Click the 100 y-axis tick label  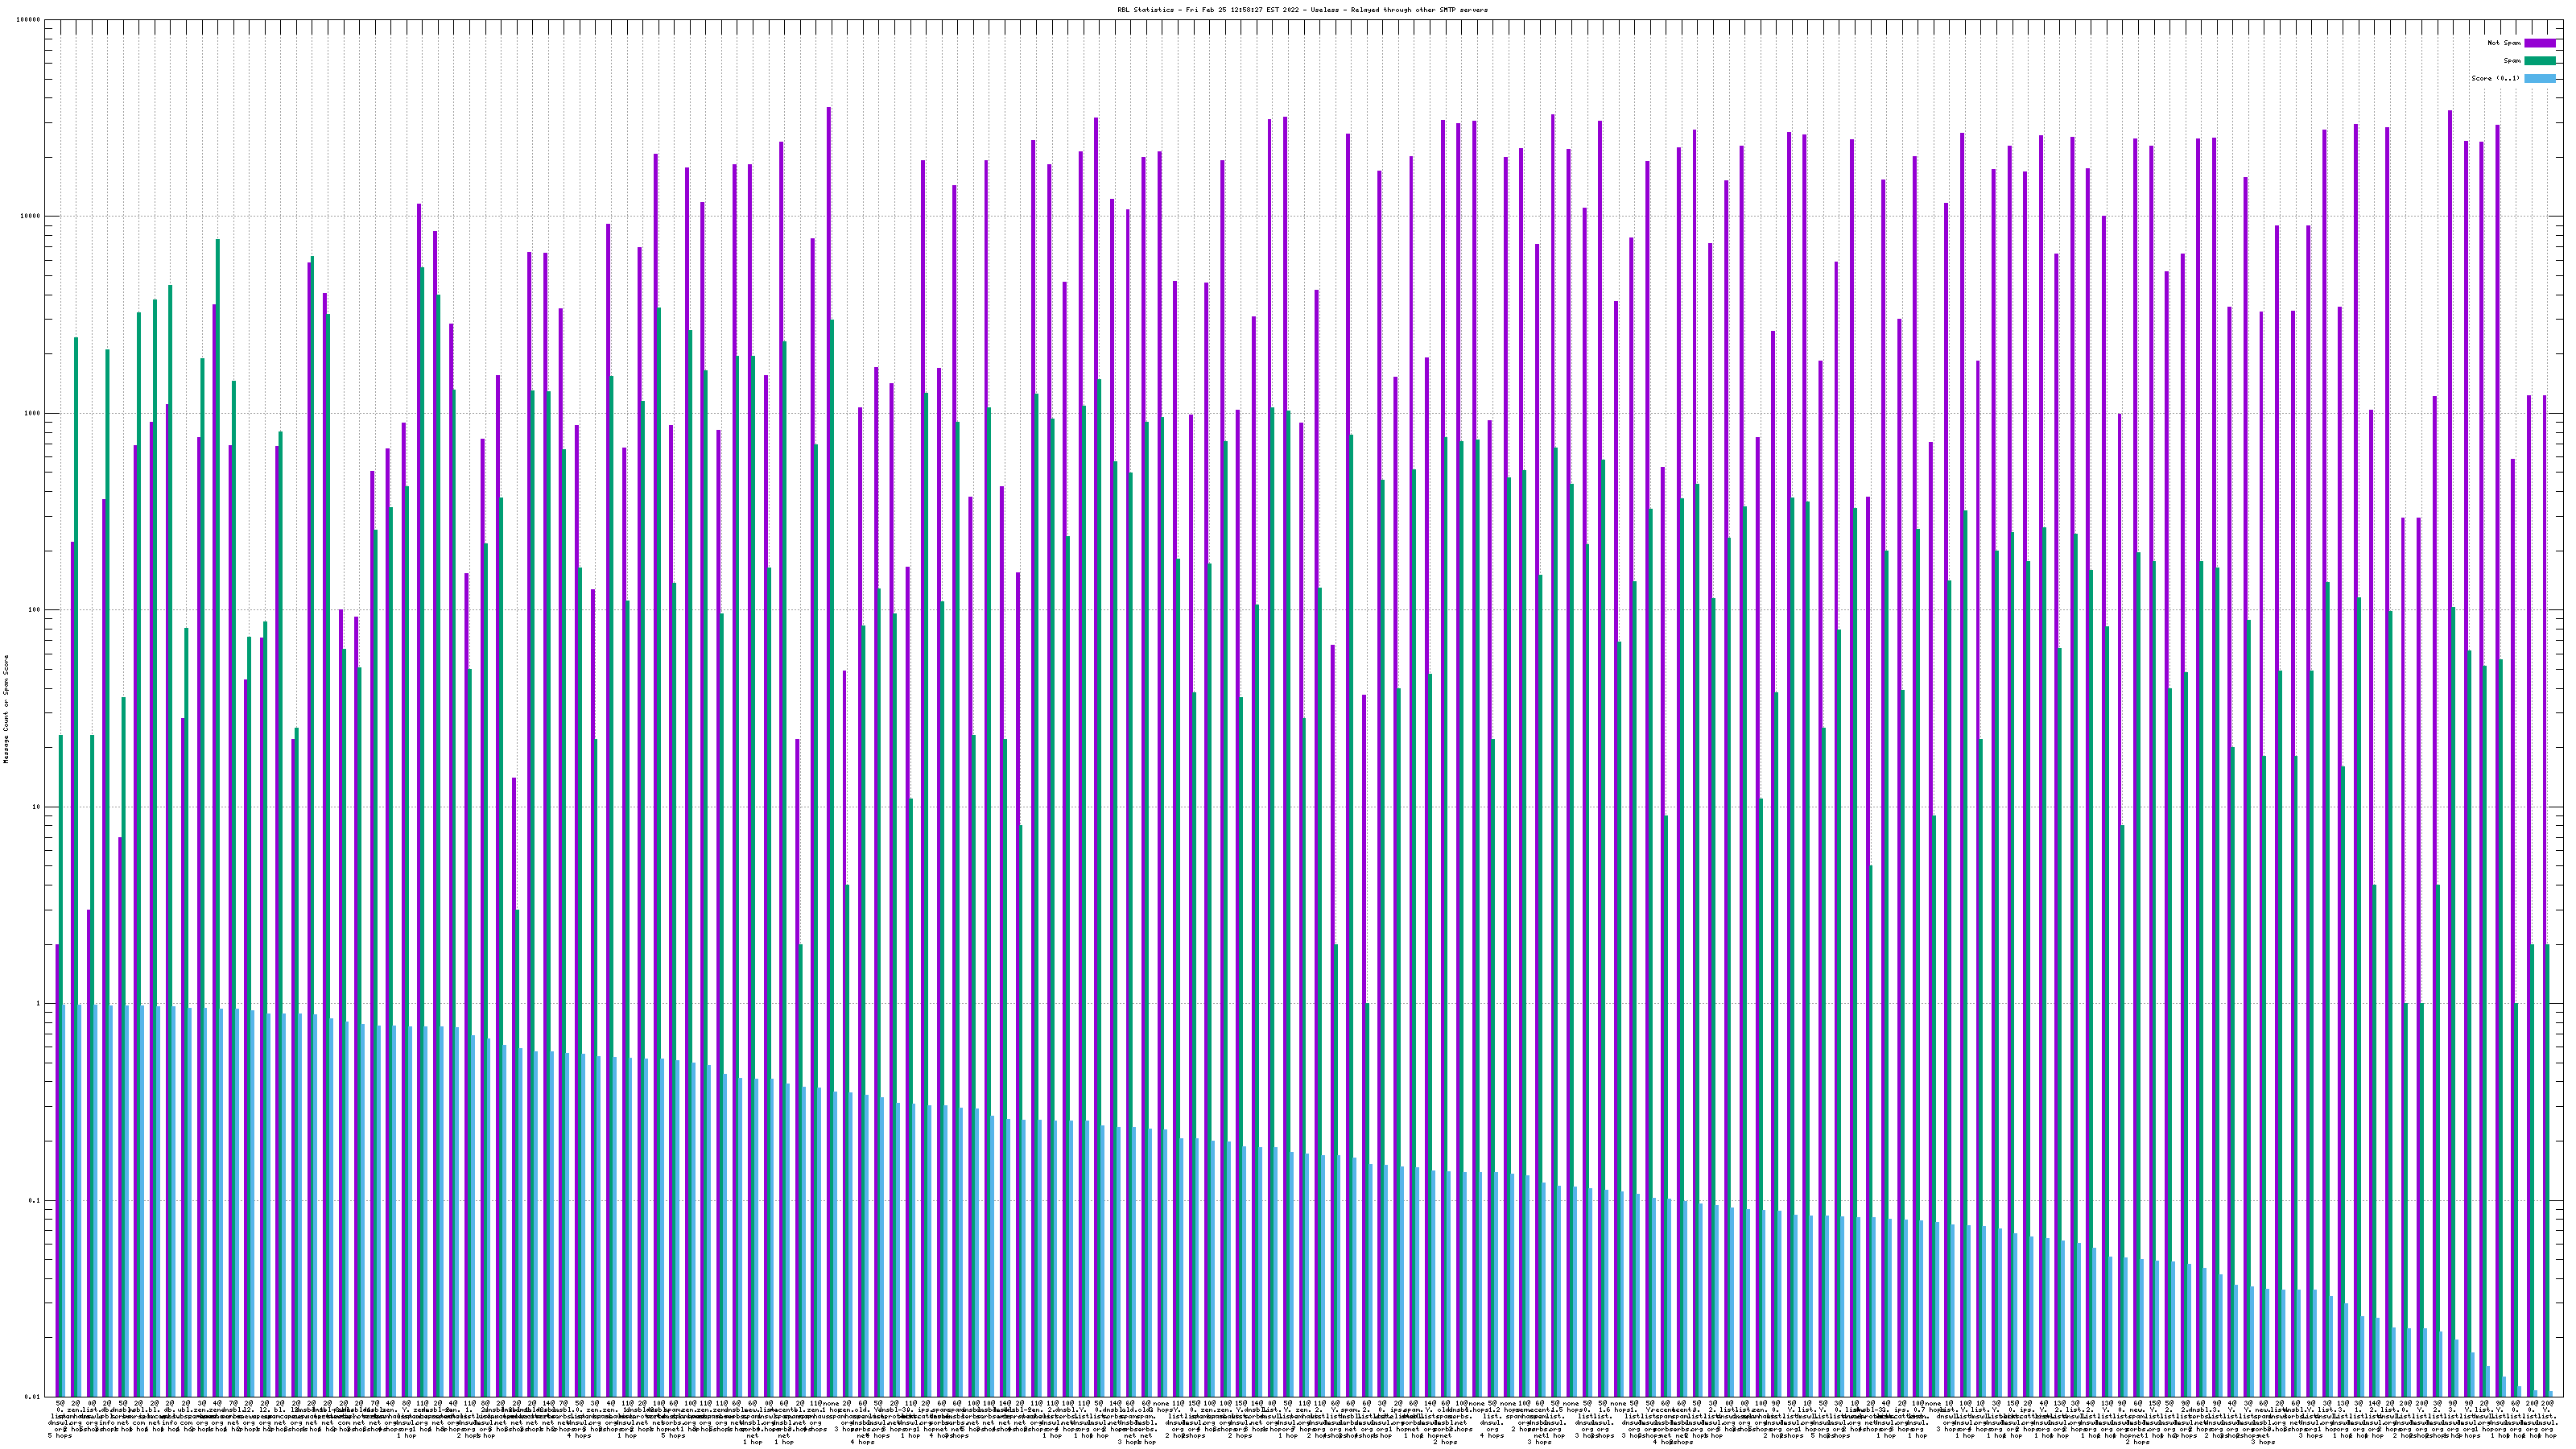34,610
